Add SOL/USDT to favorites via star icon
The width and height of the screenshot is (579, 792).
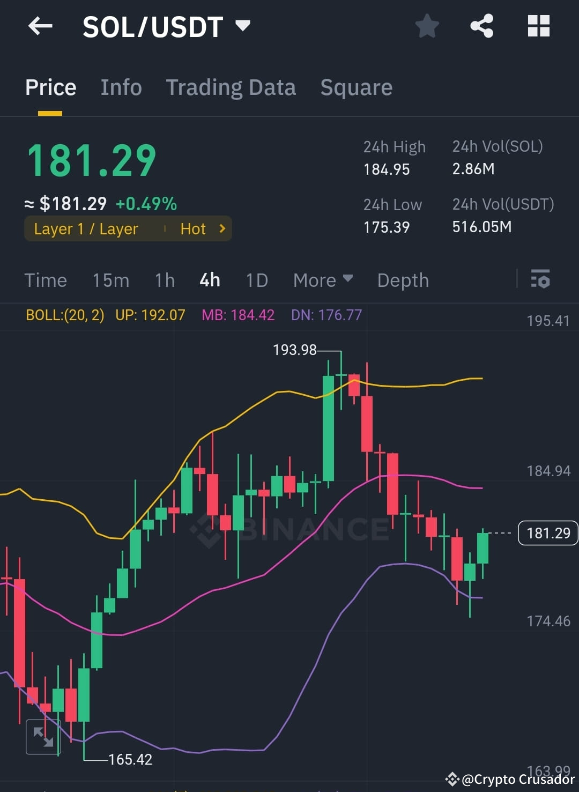coord(427,26)
